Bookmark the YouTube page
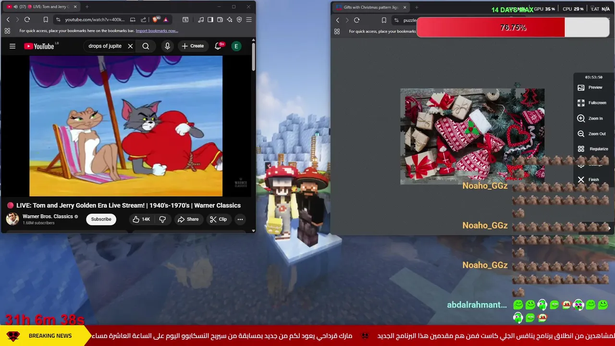615x346 pixels. point(46,20)
